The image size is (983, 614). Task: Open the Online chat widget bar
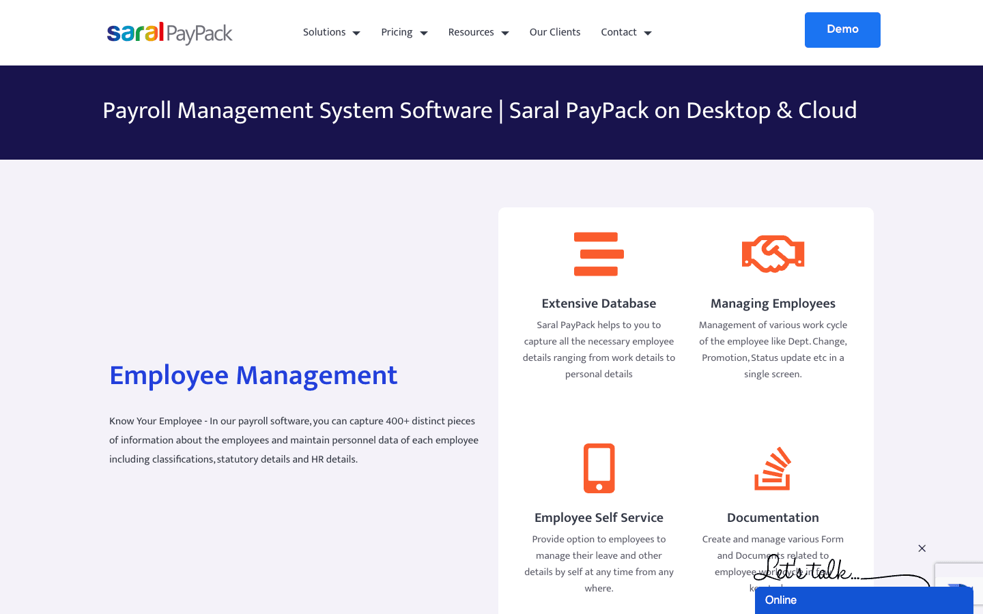click(x=864, y=600)
